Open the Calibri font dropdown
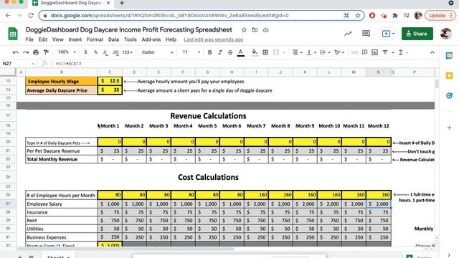This screenshot has height=258, width=459. pyautogui.click(x=158, y=52)
